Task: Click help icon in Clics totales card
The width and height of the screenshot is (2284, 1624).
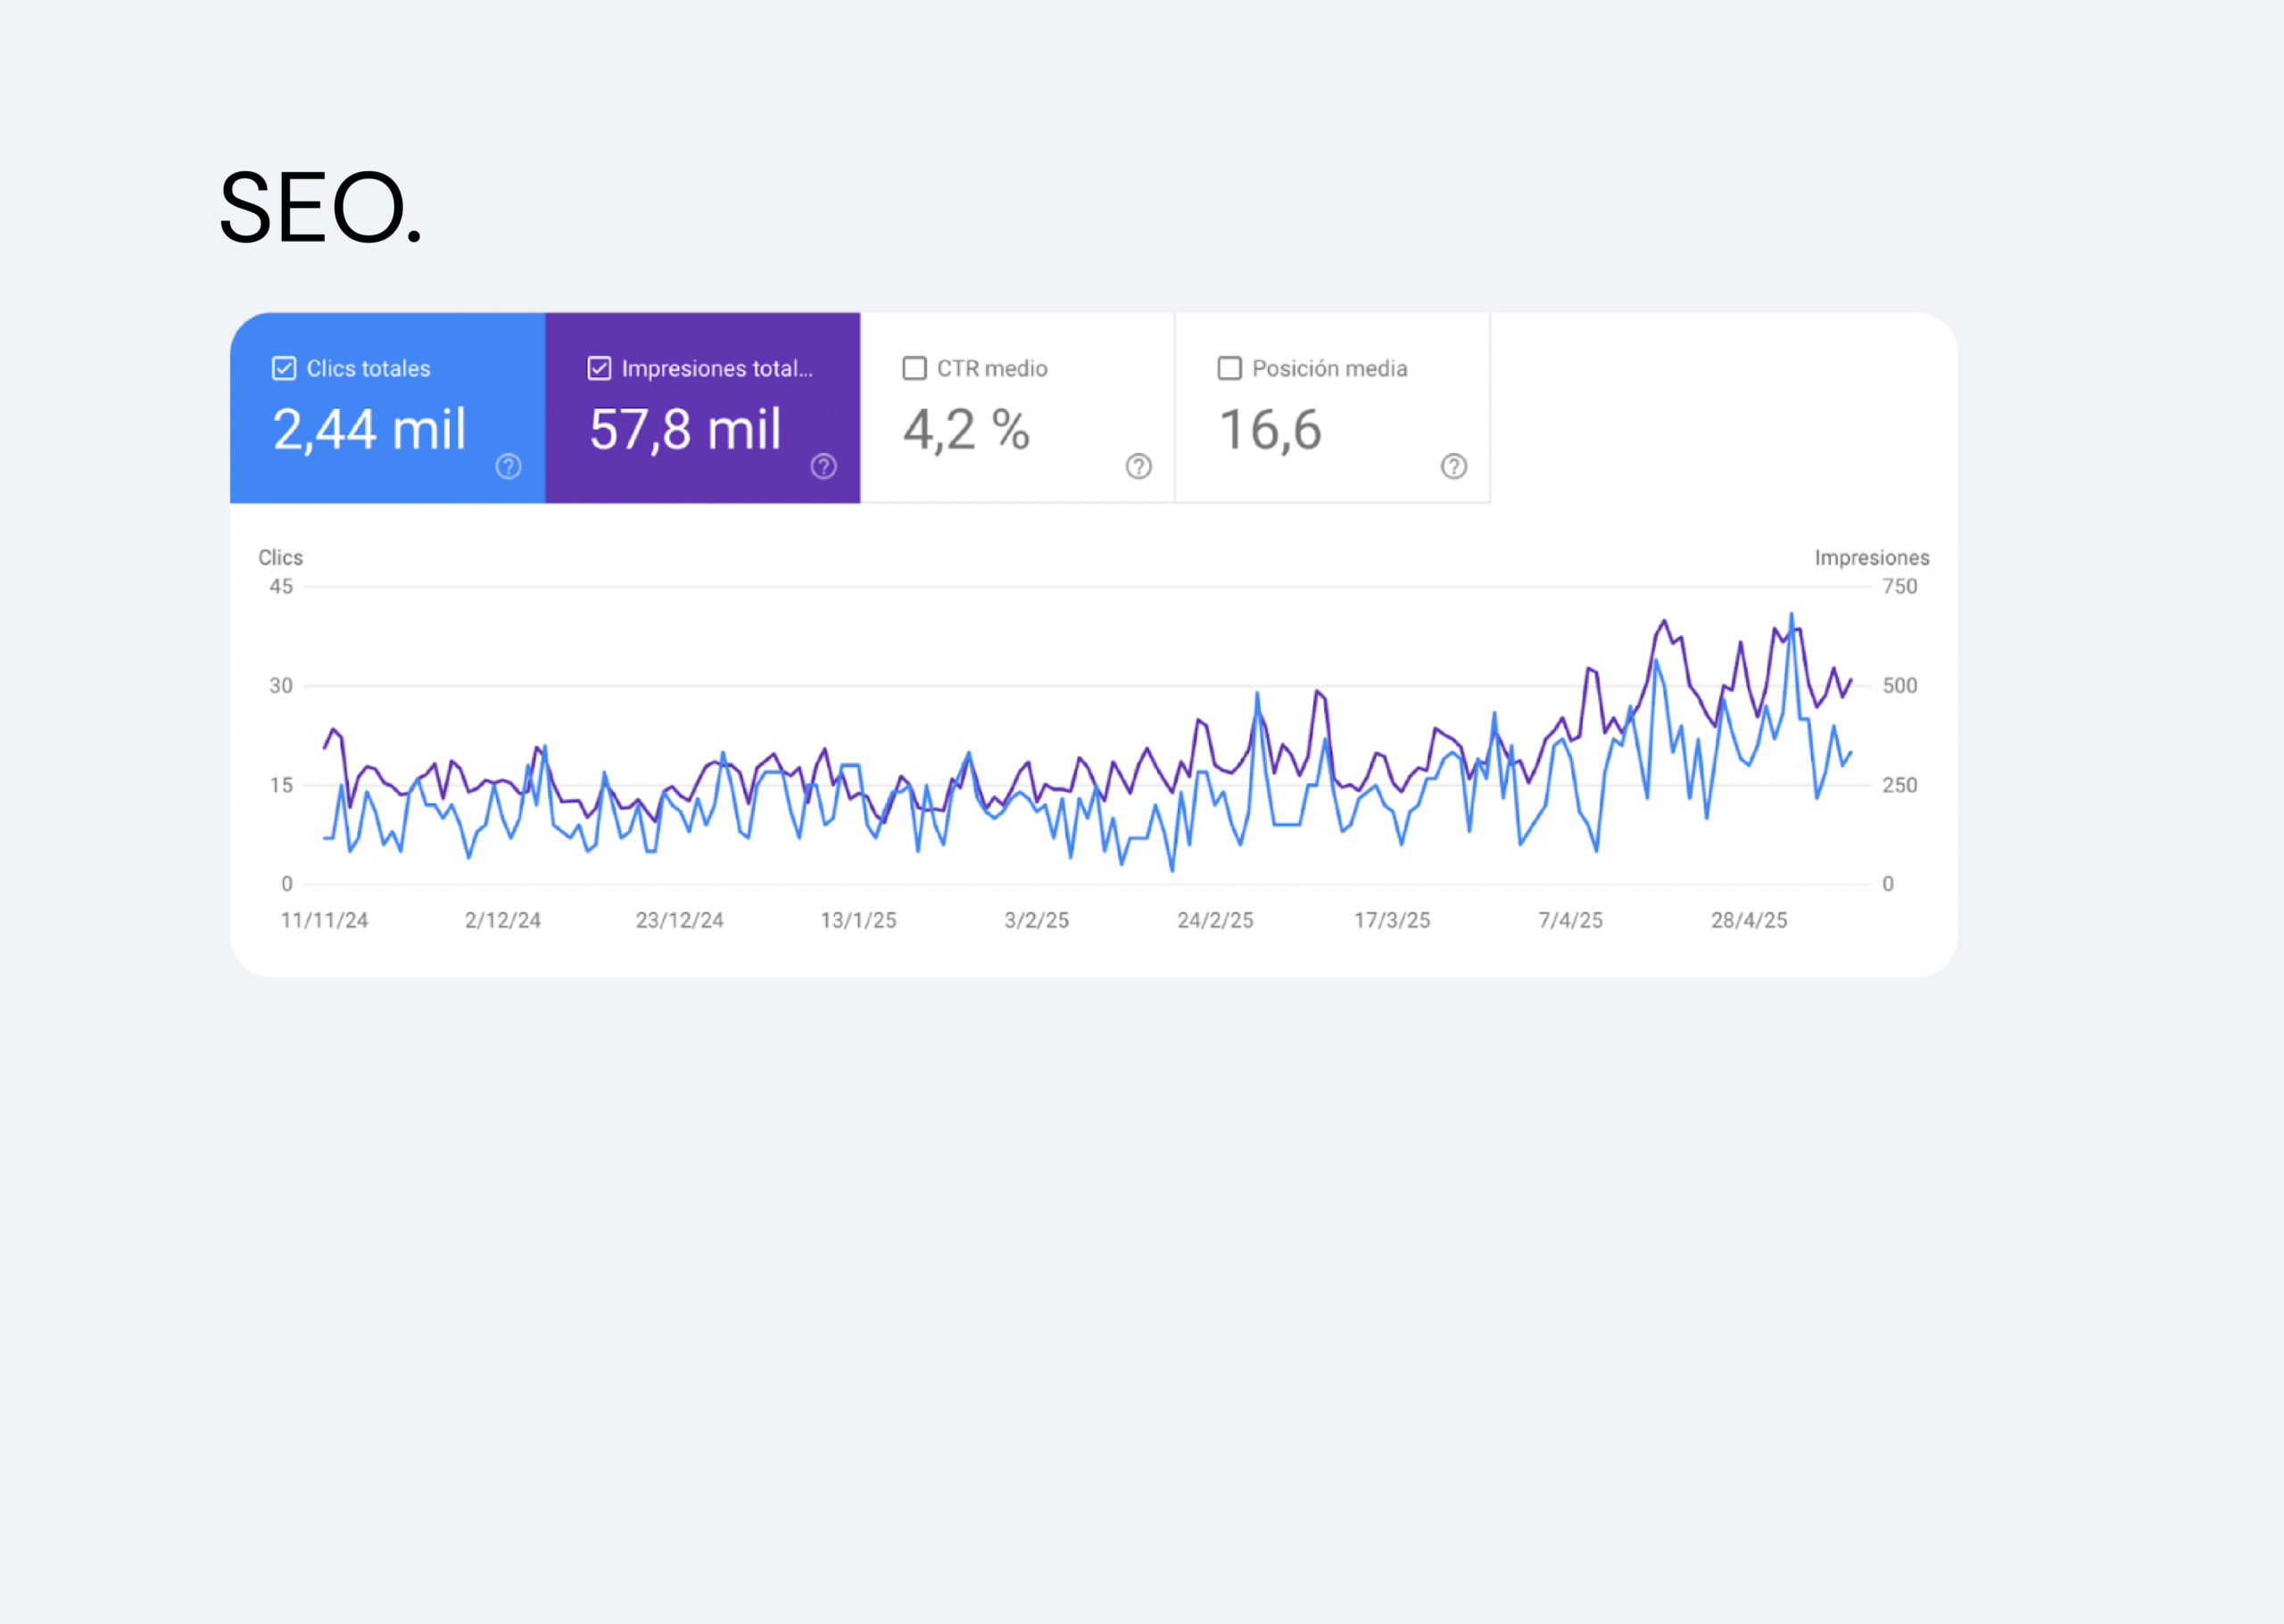Action: (509, 466)
